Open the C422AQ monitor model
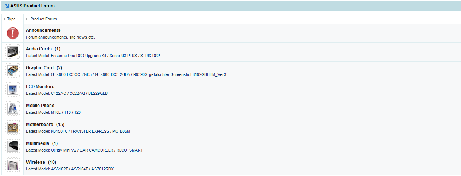Screen dimensions: 461x176 [x=58, y=93]
